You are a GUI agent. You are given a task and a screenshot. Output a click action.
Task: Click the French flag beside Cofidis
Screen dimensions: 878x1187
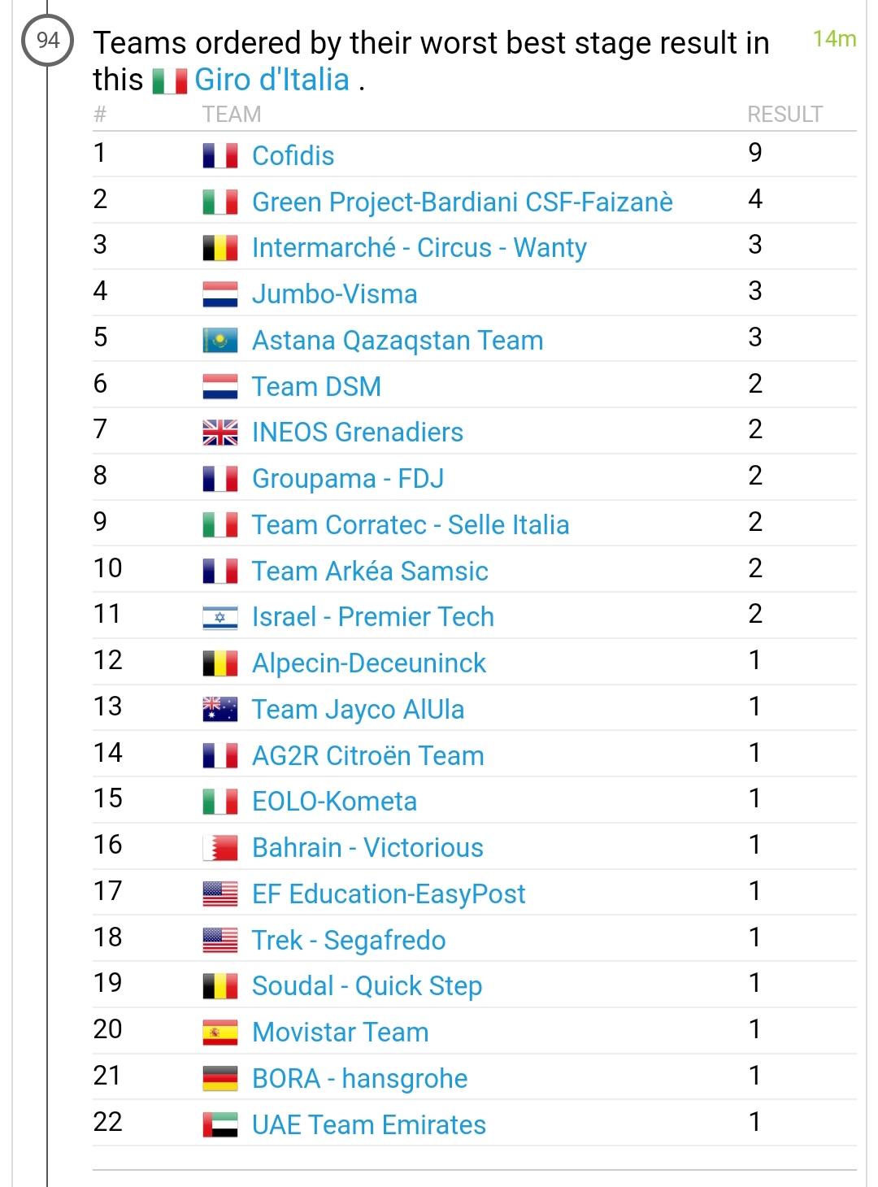tap(220, 155)
